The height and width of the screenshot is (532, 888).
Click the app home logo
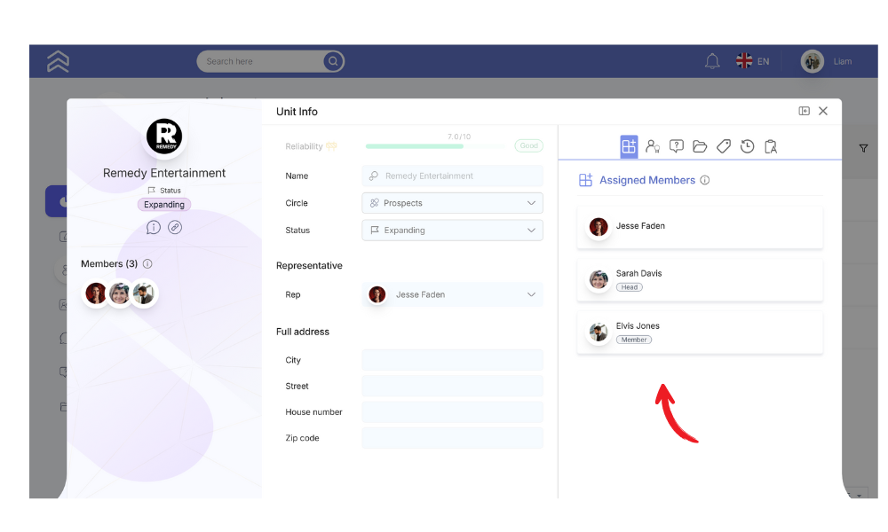click(58, 61)
